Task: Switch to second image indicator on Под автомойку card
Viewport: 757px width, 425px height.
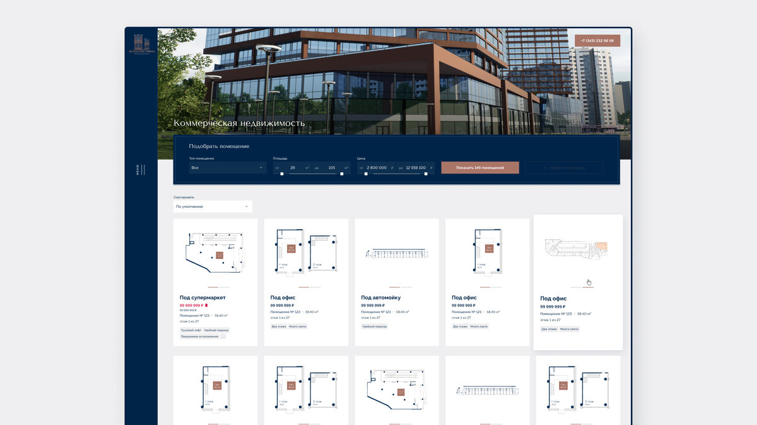Action: coord(406,287)
